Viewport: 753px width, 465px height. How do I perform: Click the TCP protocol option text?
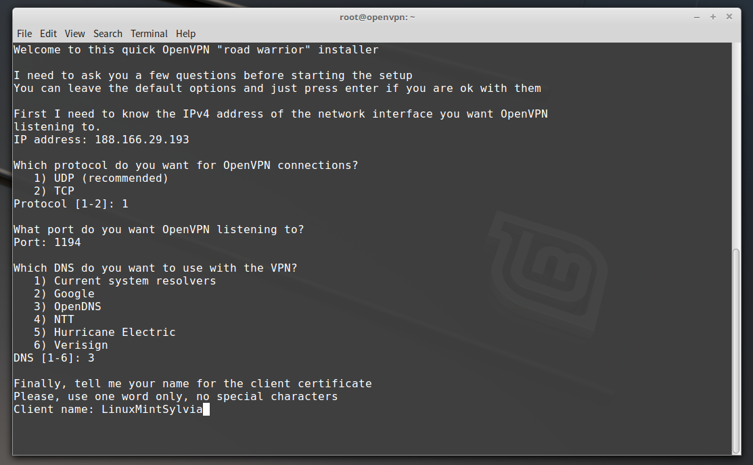click(64, 191)
